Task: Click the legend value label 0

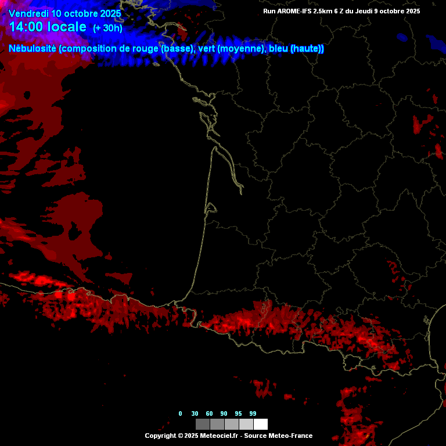Action: pos(180,413)
